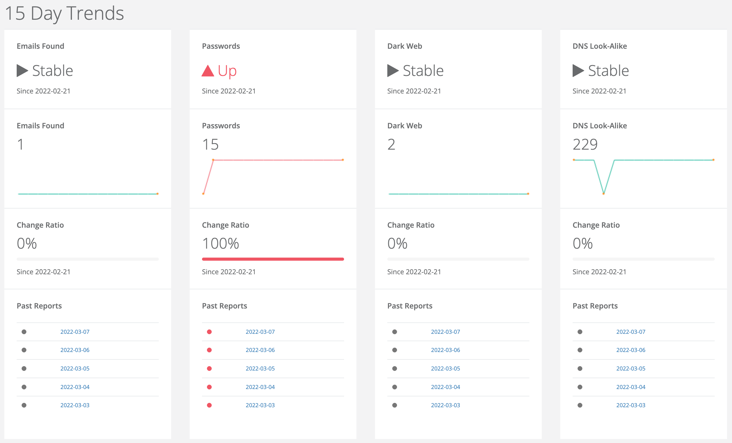Open Passwords report 2022-03-03
This screenshot has width=732, height=443.
tap(260, 405)
